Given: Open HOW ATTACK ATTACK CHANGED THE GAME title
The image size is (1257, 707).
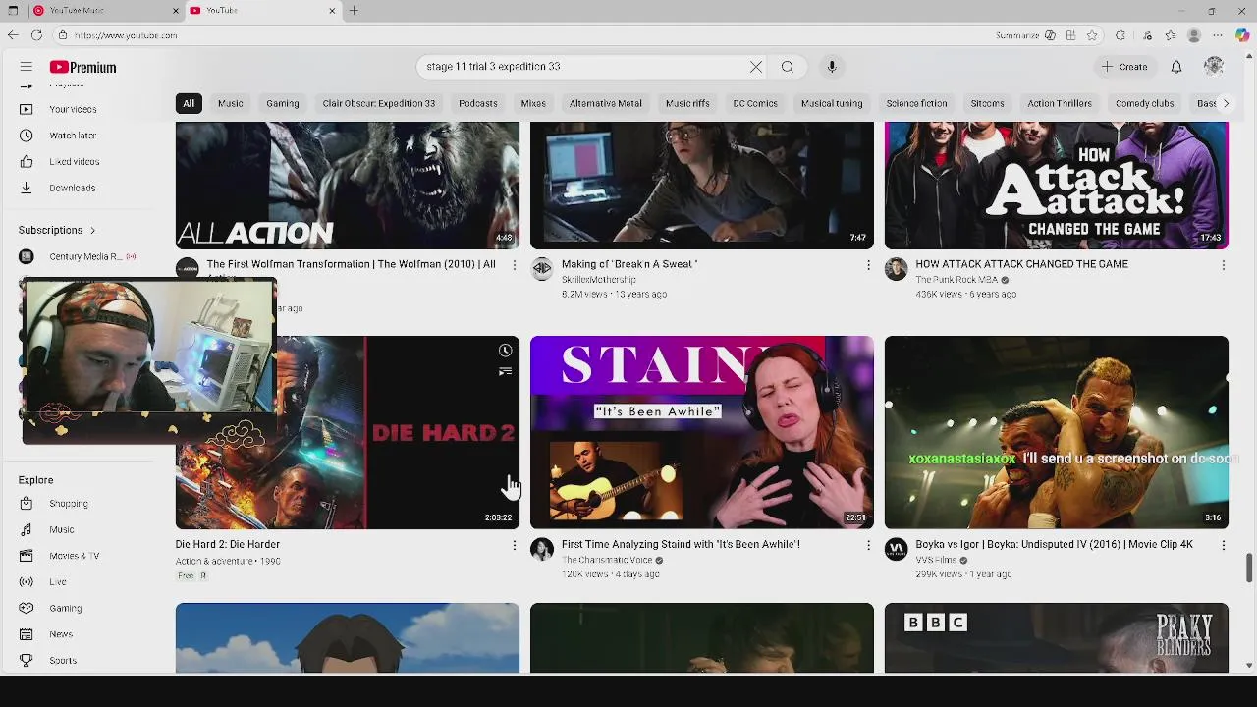Looking at the screenshot, I should [1021, 264].
